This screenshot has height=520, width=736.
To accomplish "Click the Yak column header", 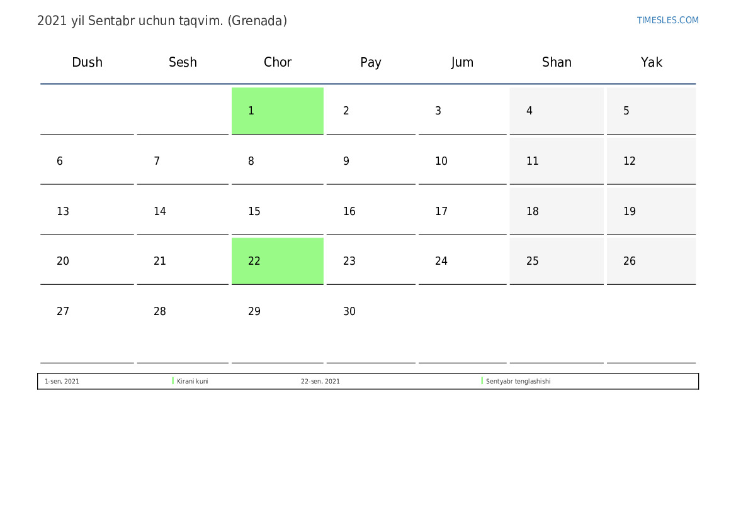I will [x=651, y=62].
